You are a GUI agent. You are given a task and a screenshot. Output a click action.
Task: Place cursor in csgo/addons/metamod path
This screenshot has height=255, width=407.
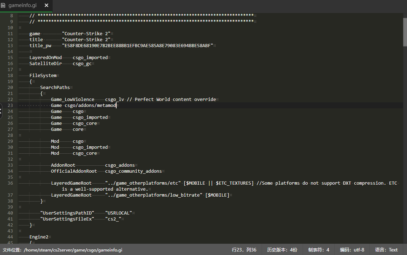[x=90, y=105]
